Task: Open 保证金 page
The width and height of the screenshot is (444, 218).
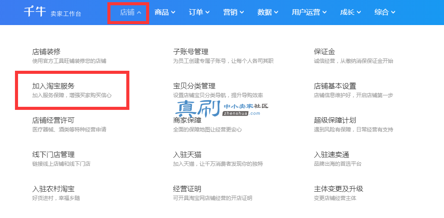Action: pos(324,52)
